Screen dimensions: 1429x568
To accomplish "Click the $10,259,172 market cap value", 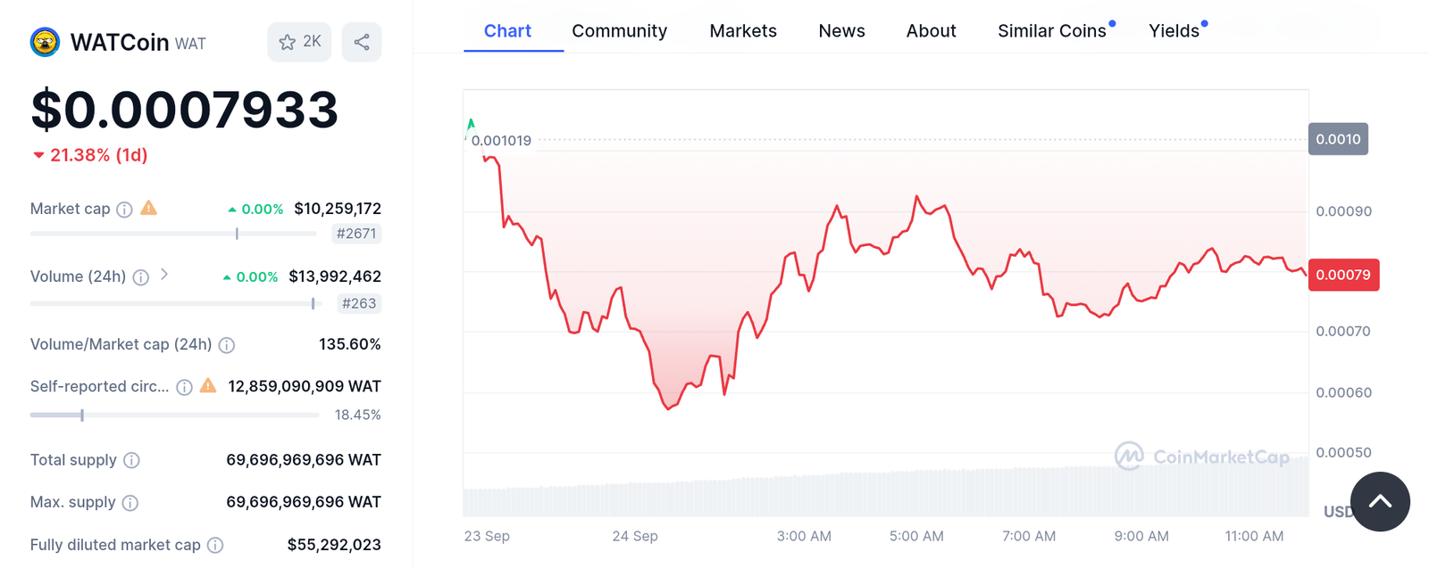I will click(338, 209).
